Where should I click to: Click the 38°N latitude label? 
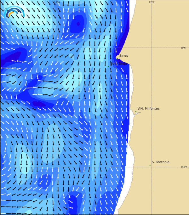(x=183, y=48)
